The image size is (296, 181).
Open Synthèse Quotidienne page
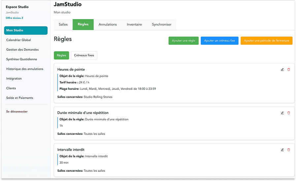[22, 59]
